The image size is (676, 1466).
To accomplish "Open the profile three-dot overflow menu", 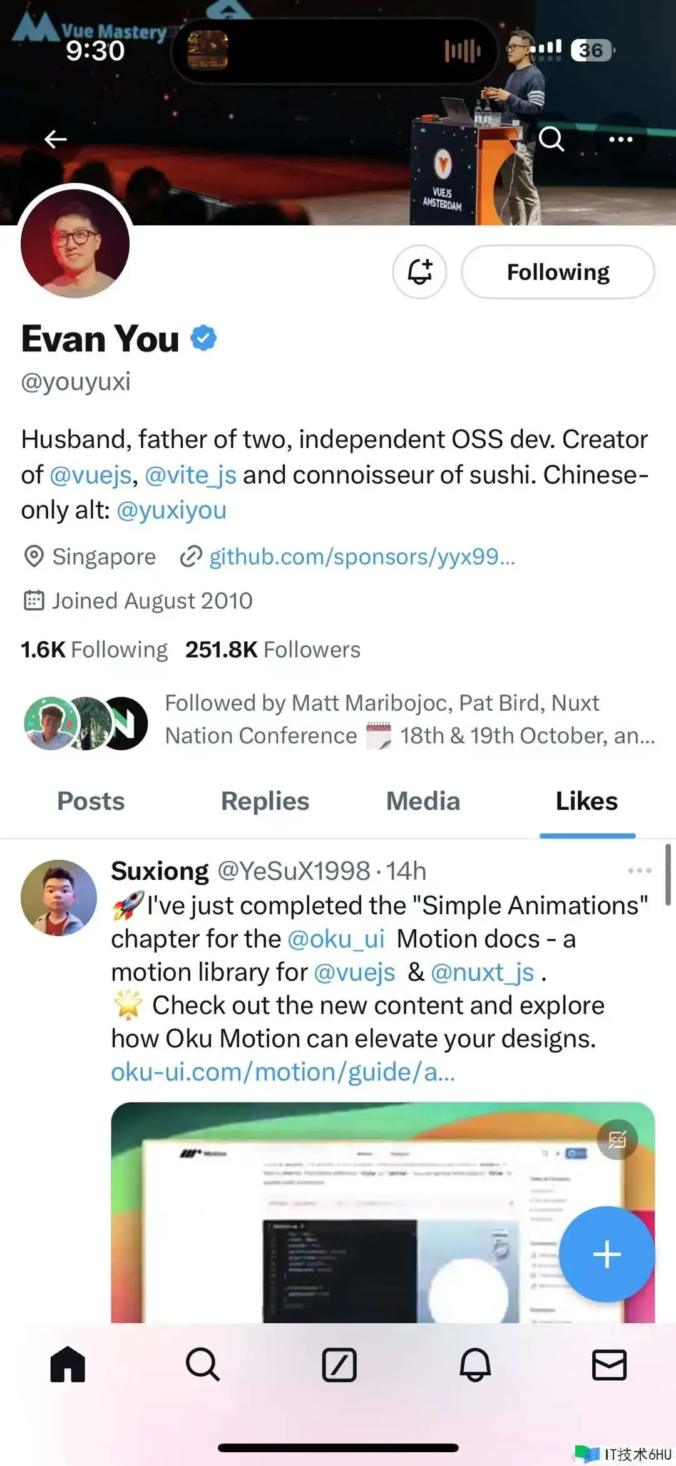I will [x=620, y=139].
